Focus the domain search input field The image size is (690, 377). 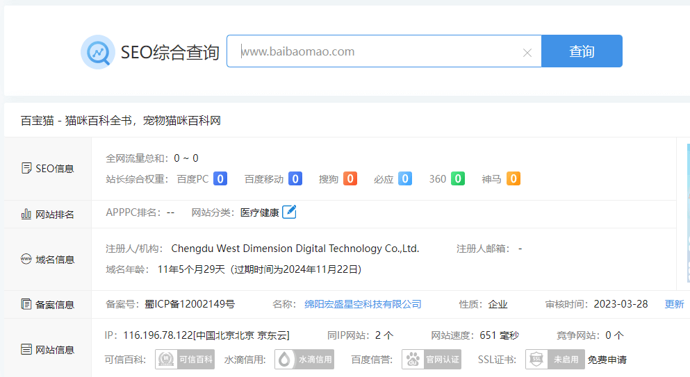tap(375, 51)
